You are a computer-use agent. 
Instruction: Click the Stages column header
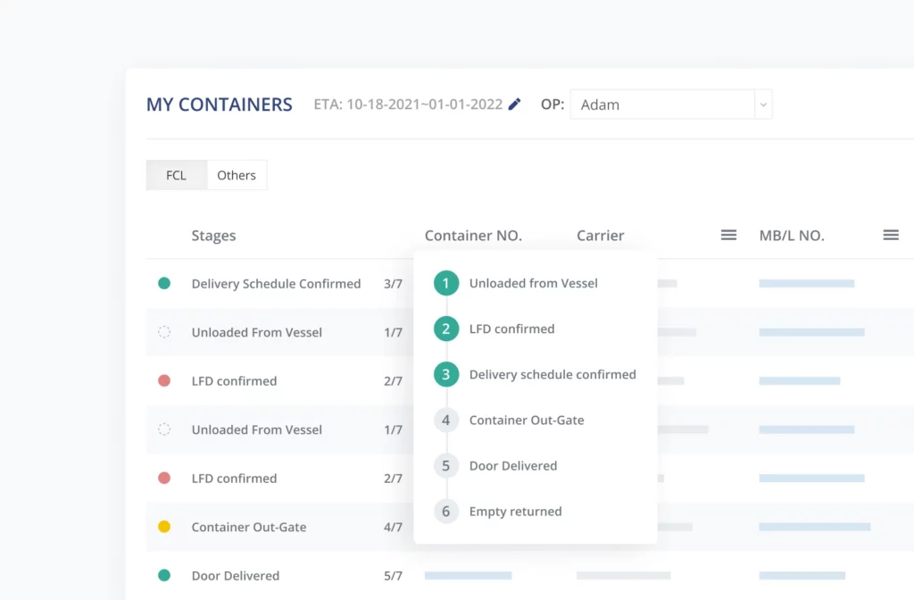(x=213, y=236)
